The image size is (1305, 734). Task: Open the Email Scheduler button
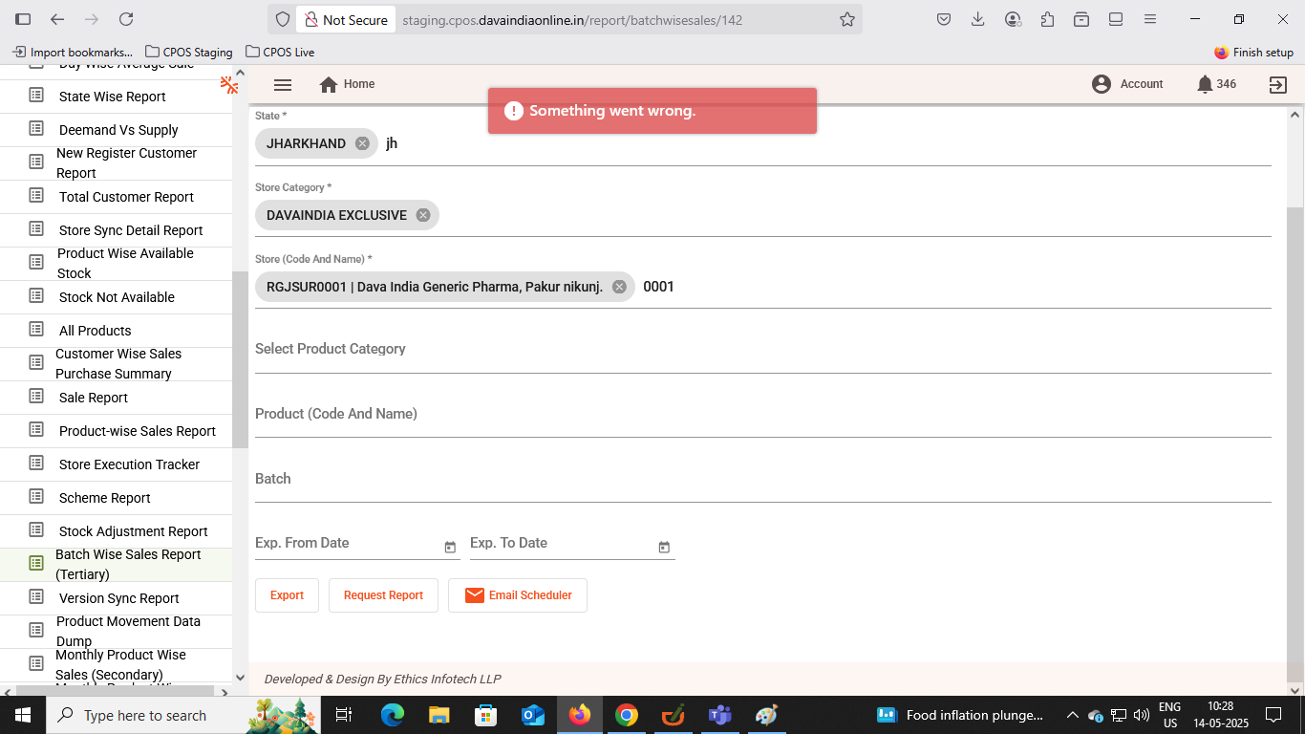(518, 595)
